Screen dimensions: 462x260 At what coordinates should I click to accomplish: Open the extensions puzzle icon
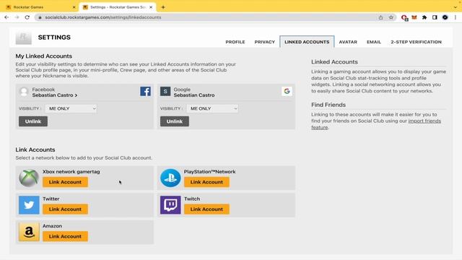424,17
